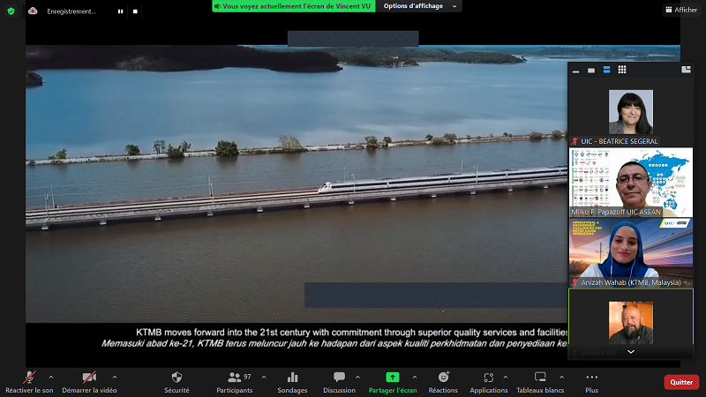The width and height of the screenshot is (706, 397).
Task: Switch thumbnail panel to grid view
Action: 622,70
